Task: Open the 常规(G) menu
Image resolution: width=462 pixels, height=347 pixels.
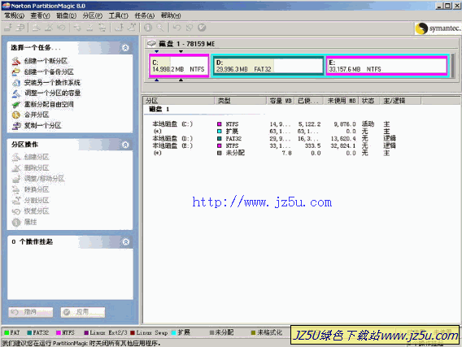Action: pyautogui.click(x=14, y=15)
